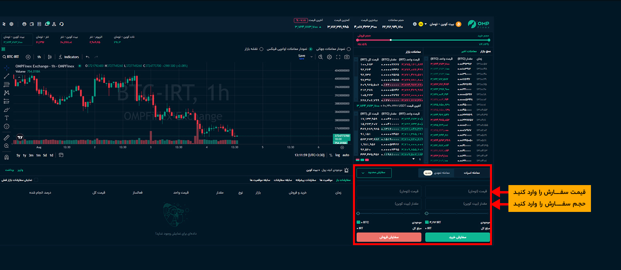621x270 pixels.
Task: Open notifications bell in top bar
Action: point(47,24)
